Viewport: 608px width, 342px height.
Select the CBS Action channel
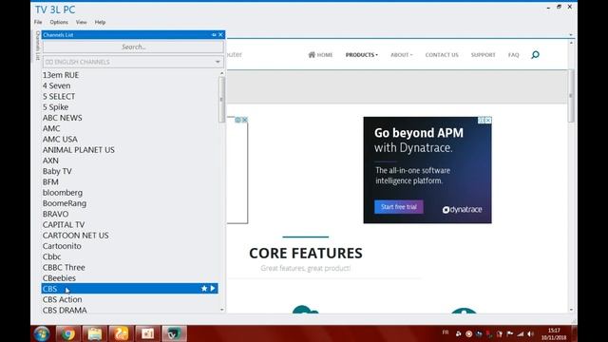tap(129, 299)
